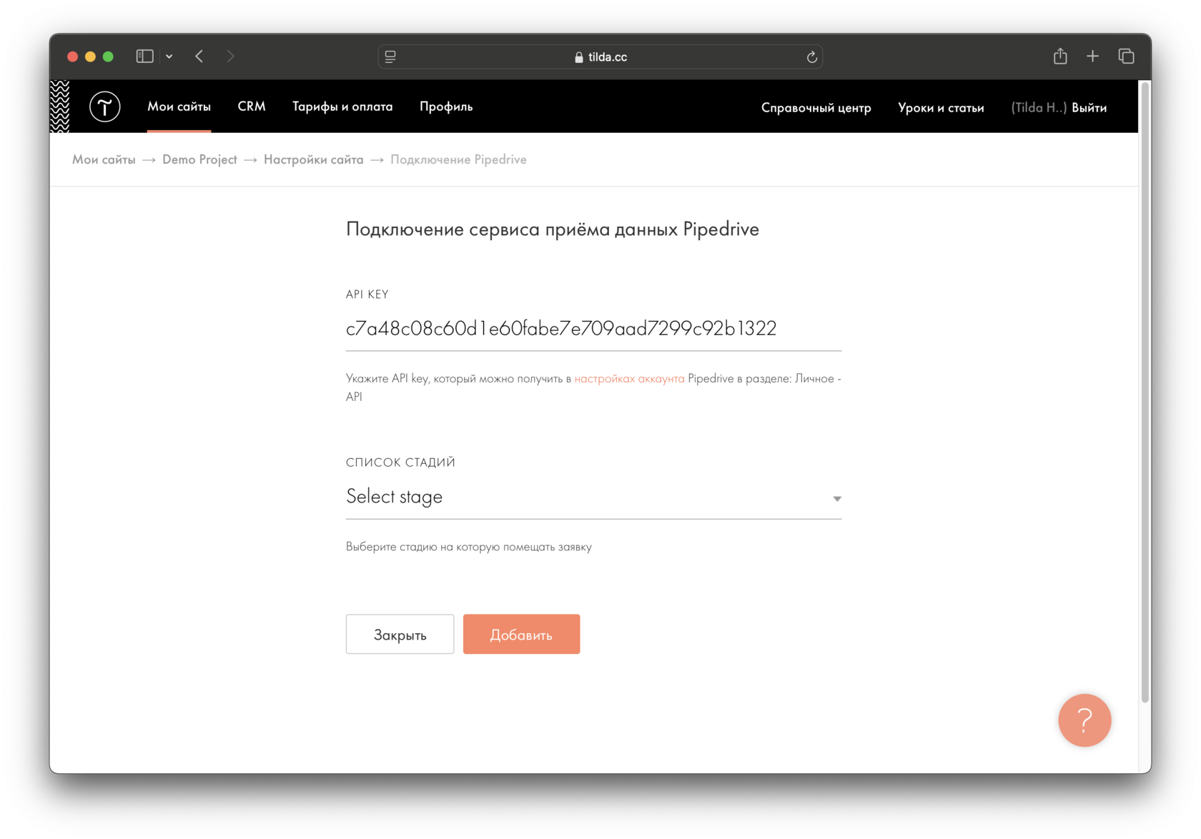Click the (Tilda H..) account name
This screenshot has height=839, width=1201.
1039,107
